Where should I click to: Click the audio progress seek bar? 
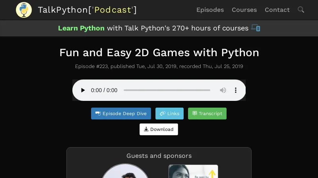167,90
